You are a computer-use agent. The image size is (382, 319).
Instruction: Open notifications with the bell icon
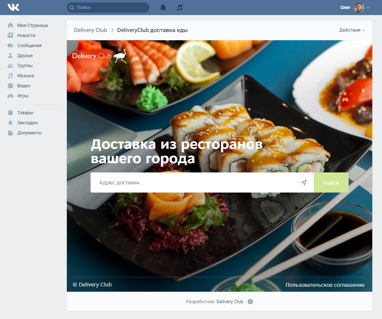coord(163,8)
